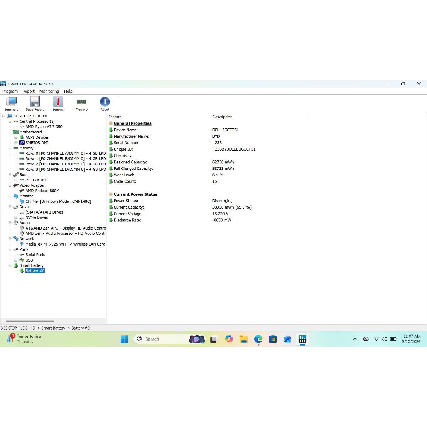427x427 pixels.
Task: Expand the NVMe Drives node
Action: coord(16,217)
